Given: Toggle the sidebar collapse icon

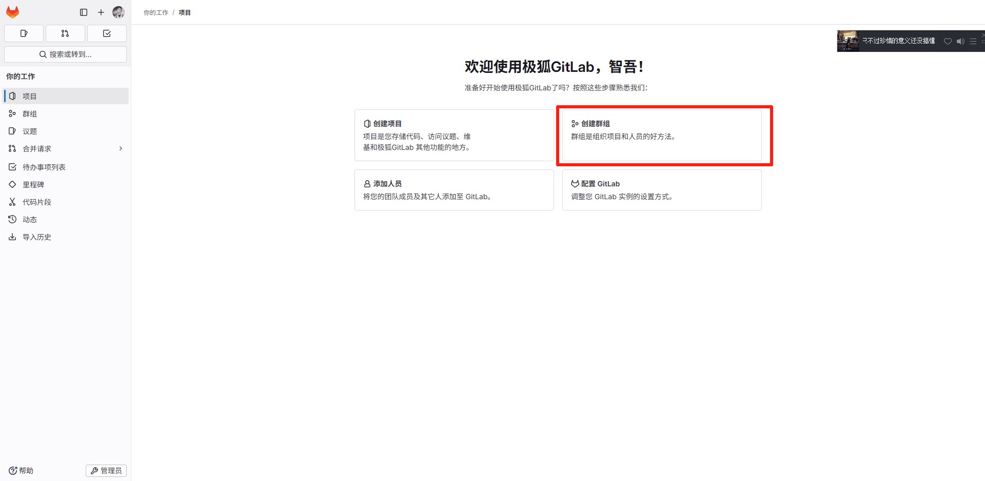Looking at the screenshot, I should point(84,12).
